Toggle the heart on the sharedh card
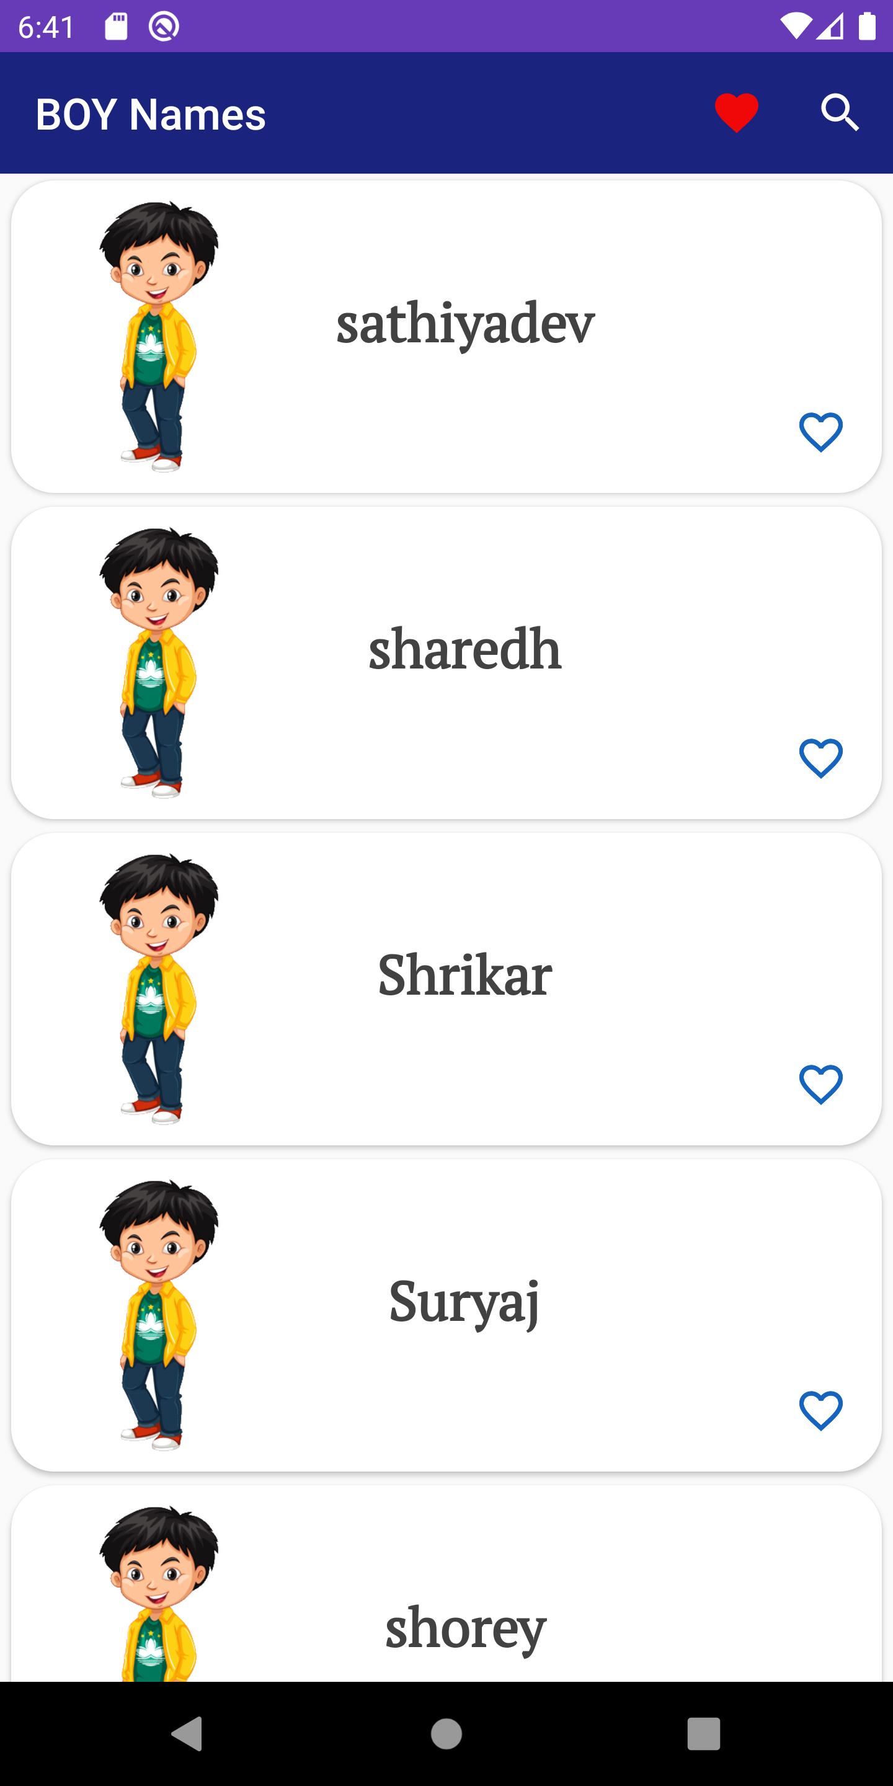893x1786 pixels. (x=821, y=758)
